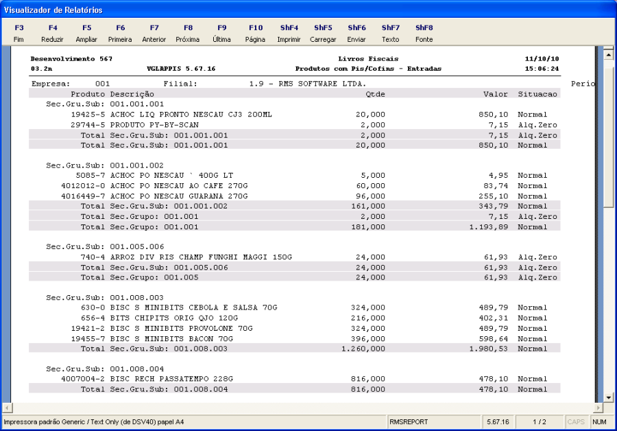Click 'Sec.Gru.Sub: 001.008.003' group header

coord(105,297)
